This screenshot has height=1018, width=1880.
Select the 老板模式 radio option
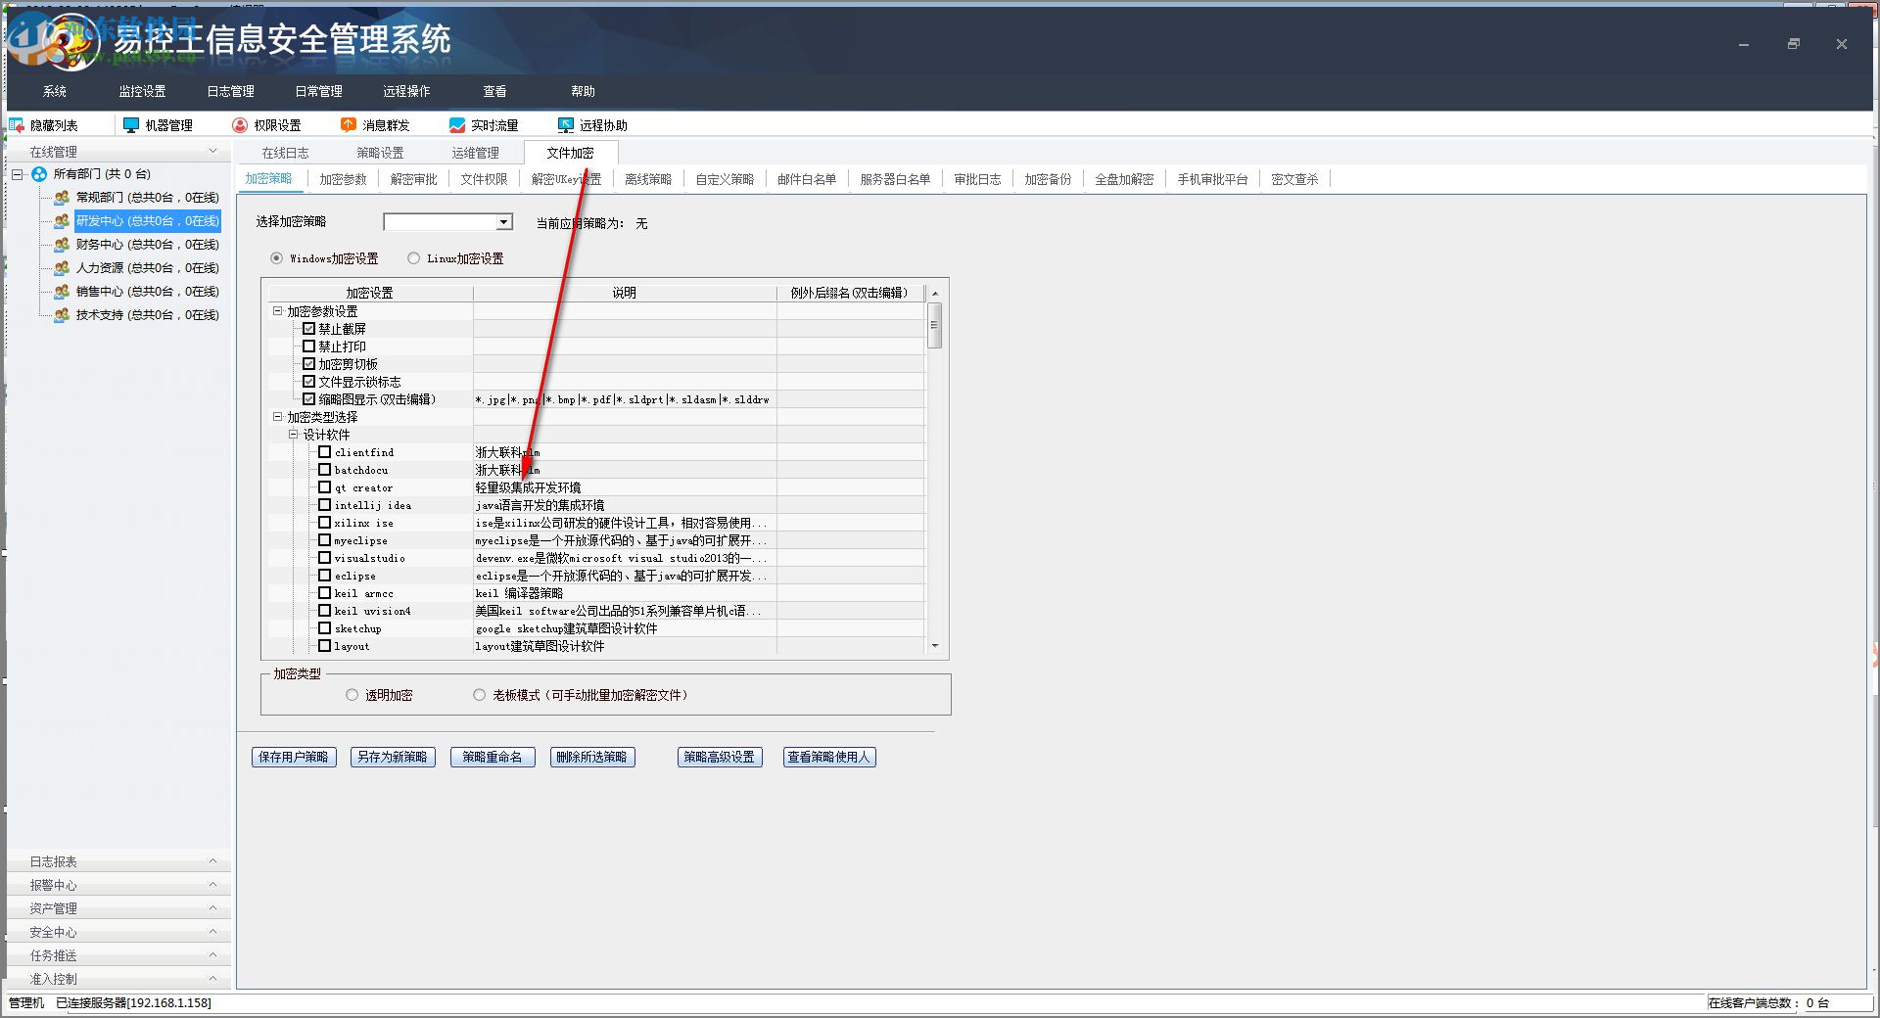pos(480,695)
